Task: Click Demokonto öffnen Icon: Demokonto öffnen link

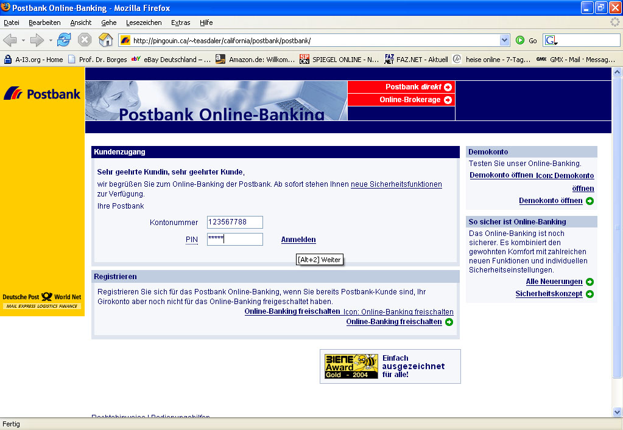Action: (532, 181)
